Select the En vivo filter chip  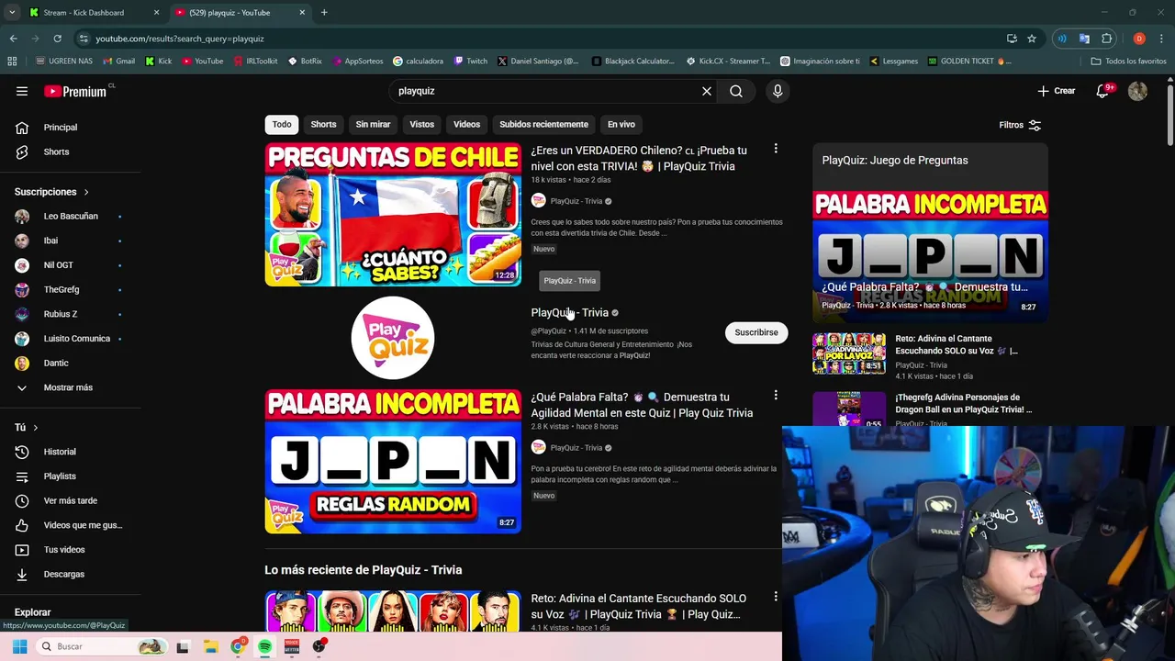pyautogui.click(x=621, y=124)
